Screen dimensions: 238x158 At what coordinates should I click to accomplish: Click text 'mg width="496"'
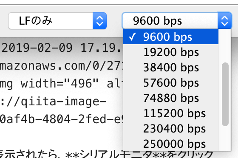pos(49,84)
